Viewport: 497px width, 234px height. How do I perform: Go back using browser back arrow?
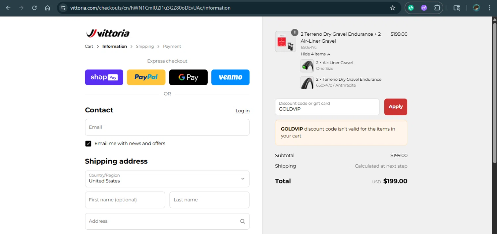[8, 8]
